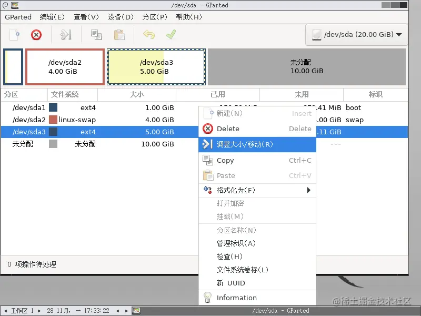Click the dark blue ext4 swatch for sda1
The image size is (421, 316).
pos(53,107)
